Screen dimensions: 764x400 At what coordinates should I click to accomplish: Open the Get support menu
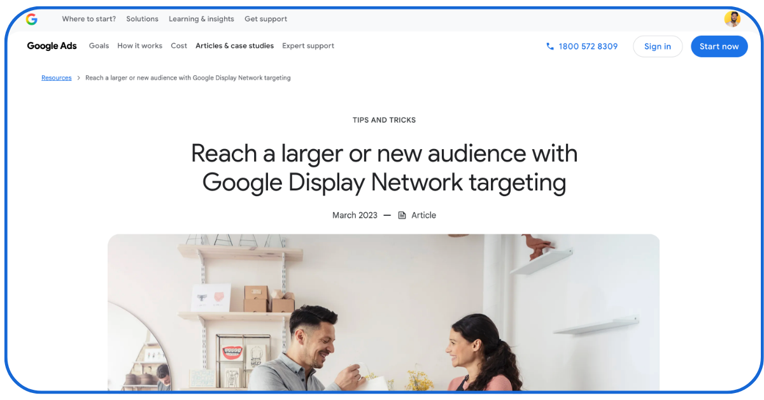[x=265, y=19]
